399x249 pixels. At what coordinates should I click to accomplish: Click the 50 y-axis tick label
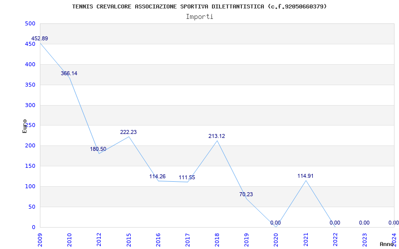(31, 207)
